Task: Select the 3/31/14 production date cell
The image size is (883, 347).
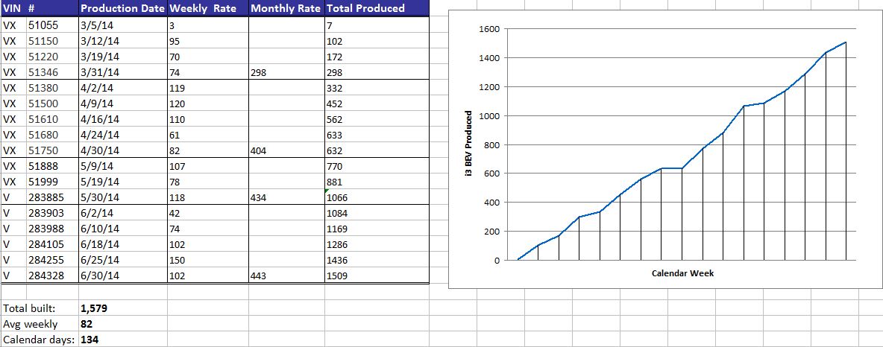Action: (x=122, y=73)
